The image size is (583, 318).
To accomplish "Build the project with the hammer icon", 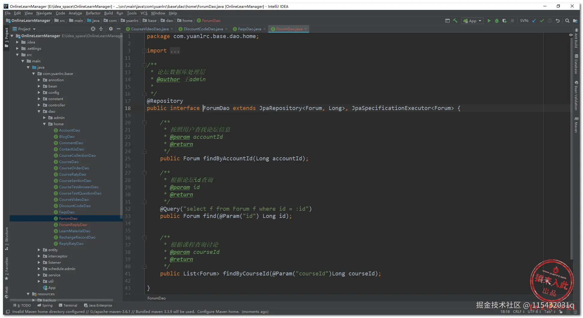I will tap(455, 21).
